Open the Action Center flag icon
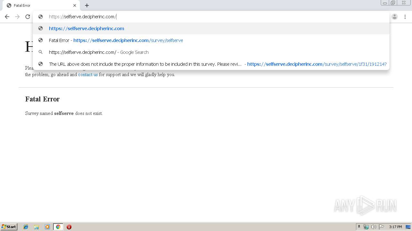This screenshot has width=412, height=231. click(381, 227)
